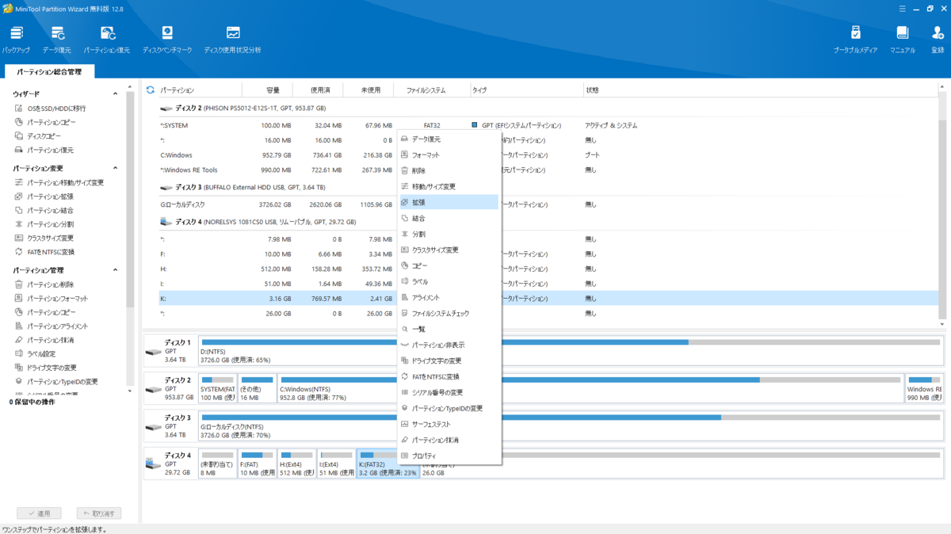Click the 登録 icon
Screen dimensions: 951x534
tap(938, 40)
